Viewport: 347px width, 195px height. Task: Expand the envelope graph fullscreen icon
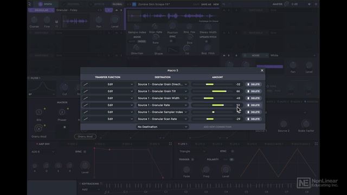170,144
